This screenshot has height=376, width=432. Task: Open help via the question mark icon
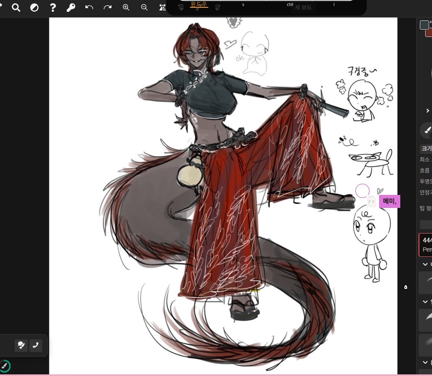coord(52,7)
